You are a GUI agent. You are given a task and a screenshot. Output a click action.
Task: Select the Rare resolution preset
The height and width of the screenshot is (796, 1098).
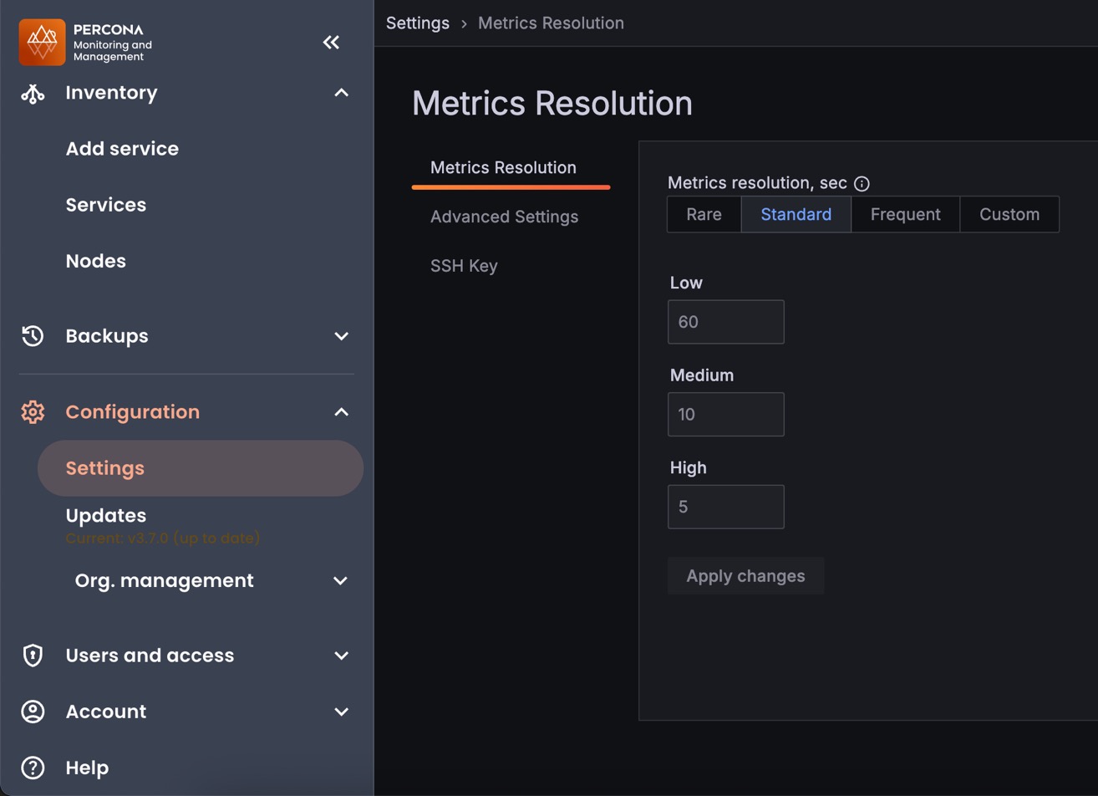(704, 215)
